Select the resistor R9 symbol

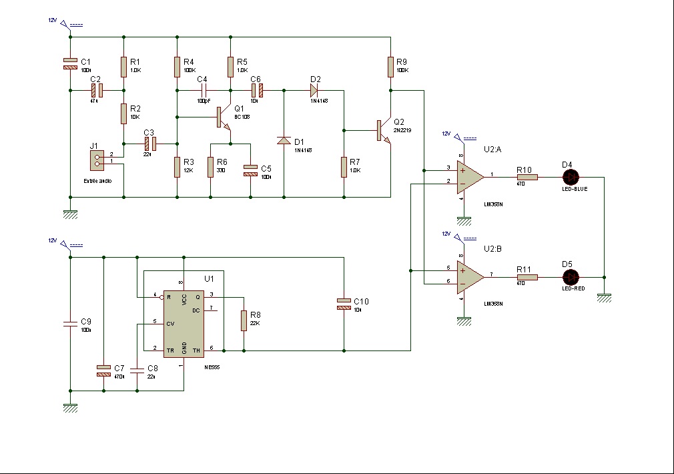[x=391, y=67]
